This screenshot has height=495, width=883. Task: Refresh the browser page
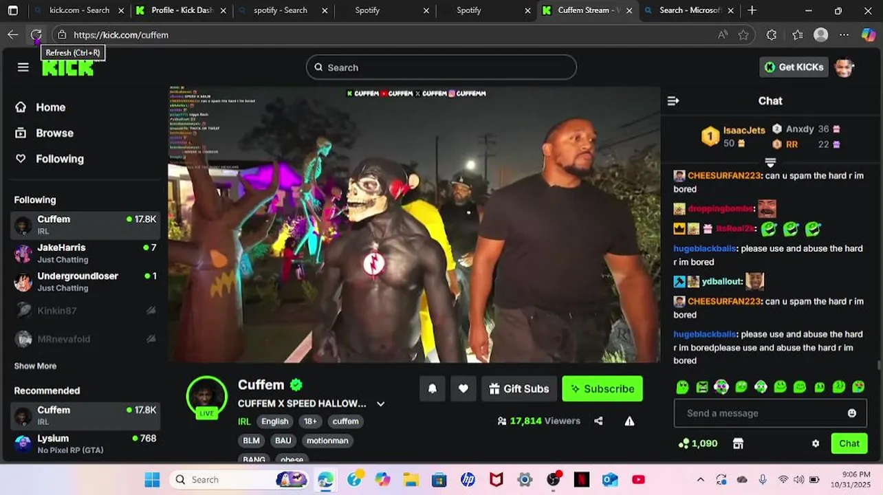click(36, 34)
